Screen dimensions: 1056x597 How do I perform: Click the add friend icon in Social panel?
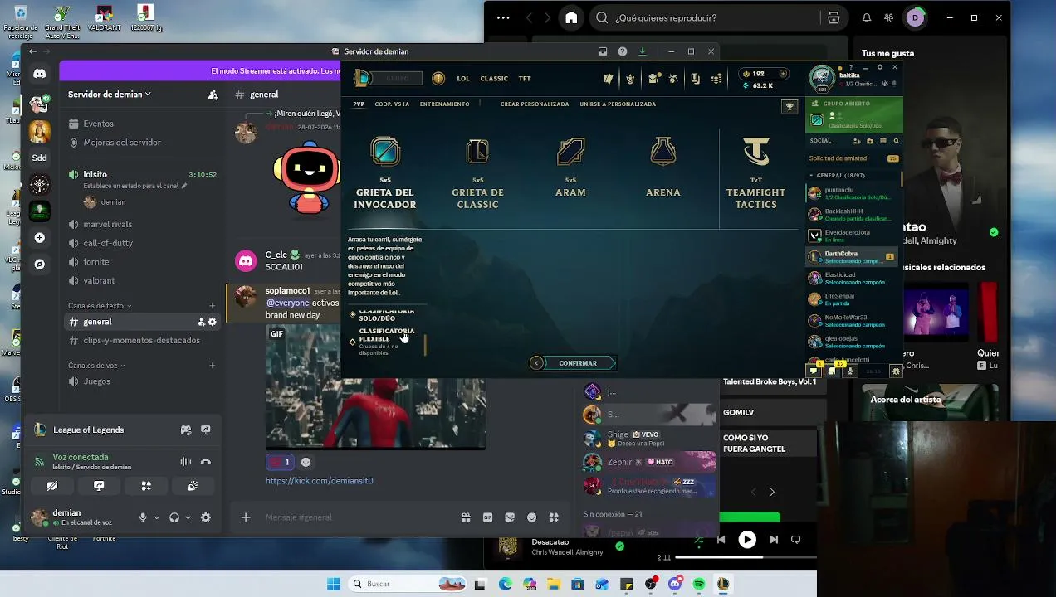pyautogui.click(x=857, y=141)
